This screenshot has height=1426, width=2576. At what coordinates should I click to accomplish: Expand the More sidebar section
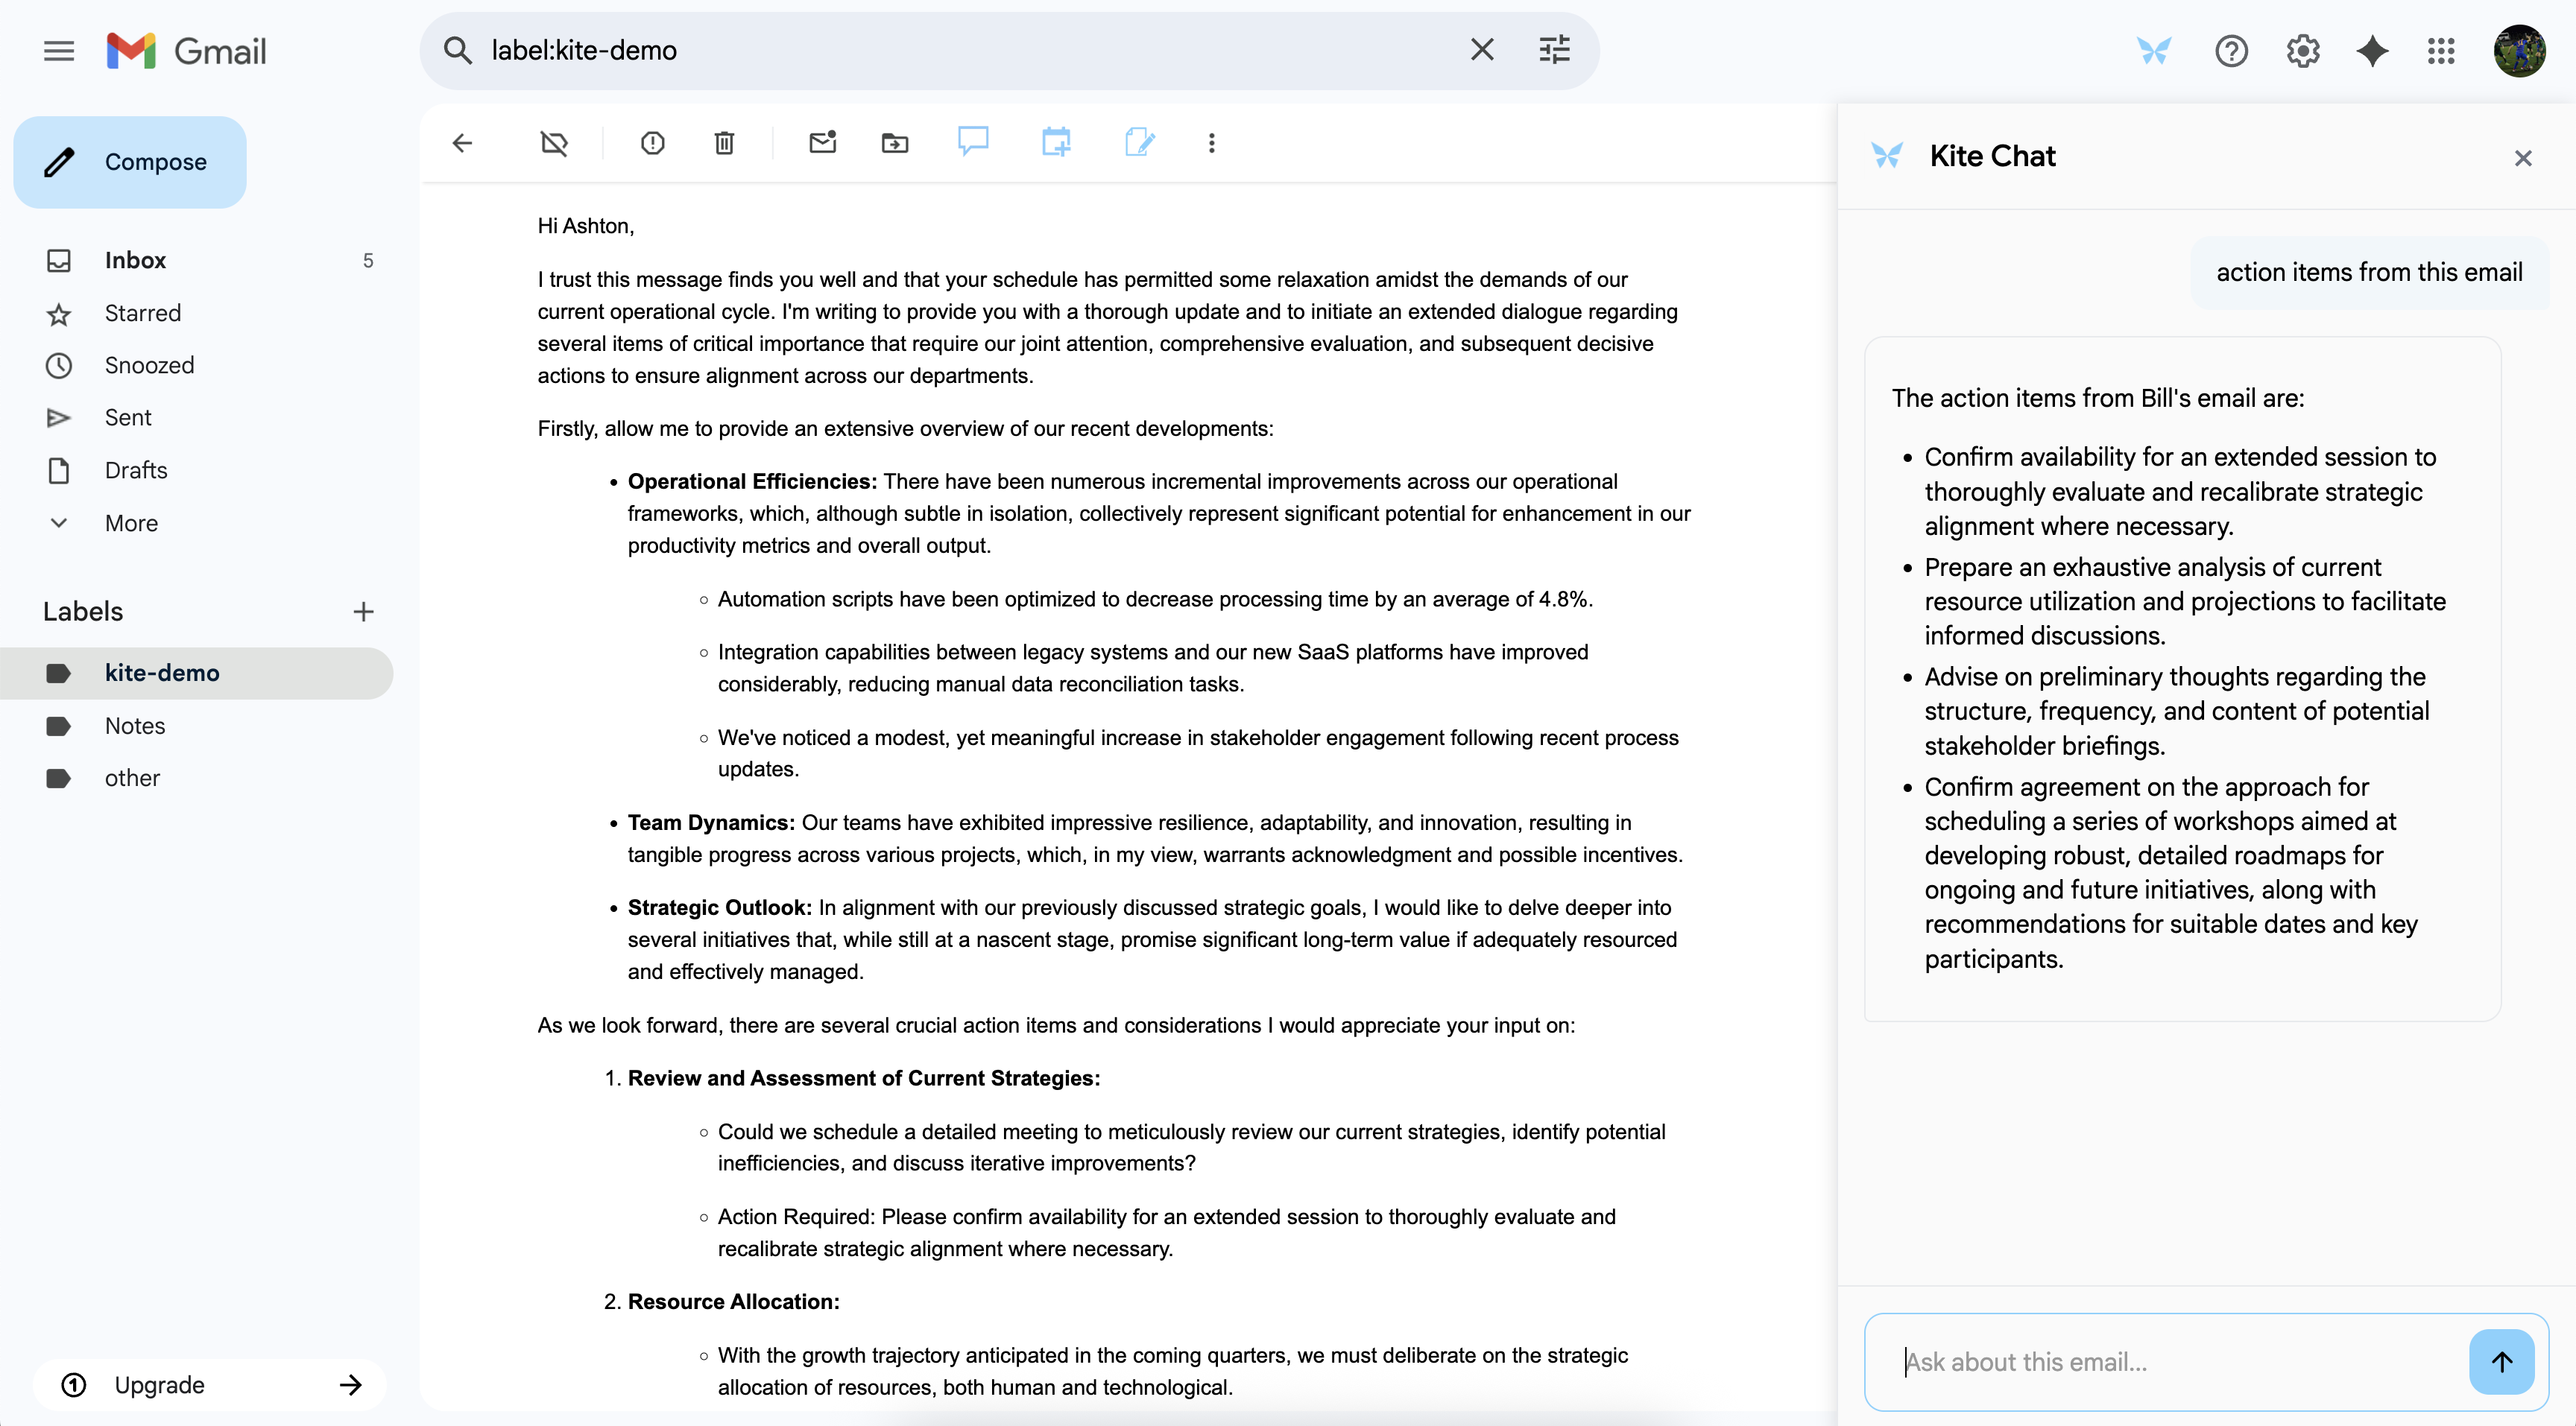point(131,522)
